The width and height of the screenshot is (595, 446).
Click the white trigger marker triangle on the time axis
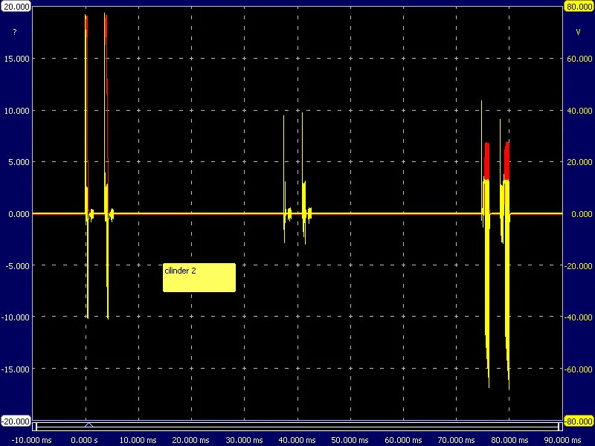89,424
